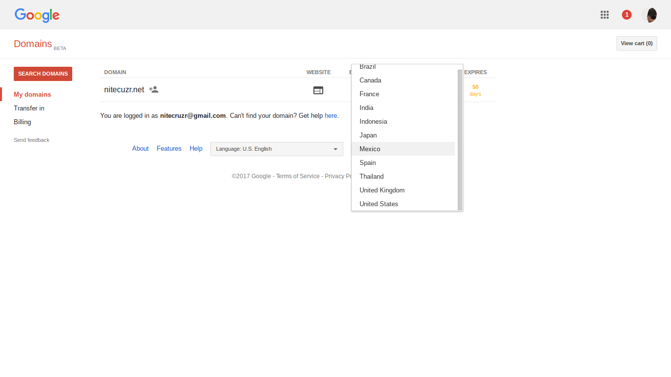Choose India from the country list
The image size is (671, 377).
click(403, 108)
